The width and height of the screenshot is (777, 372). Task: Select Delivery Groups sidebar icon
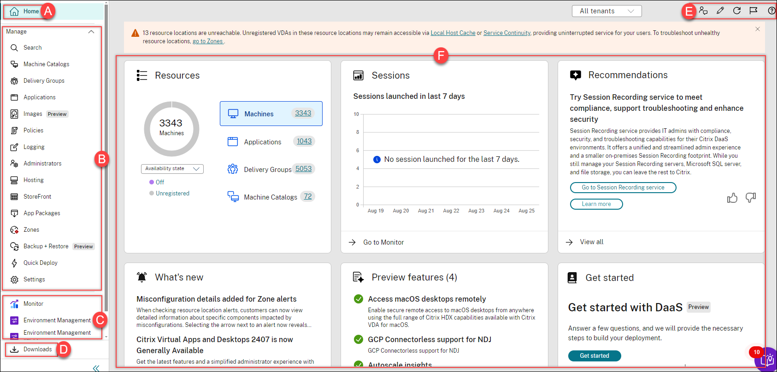coord(14,81)
